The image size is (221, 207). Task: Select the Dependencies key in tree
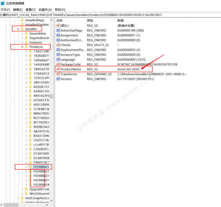click(39, 38)
